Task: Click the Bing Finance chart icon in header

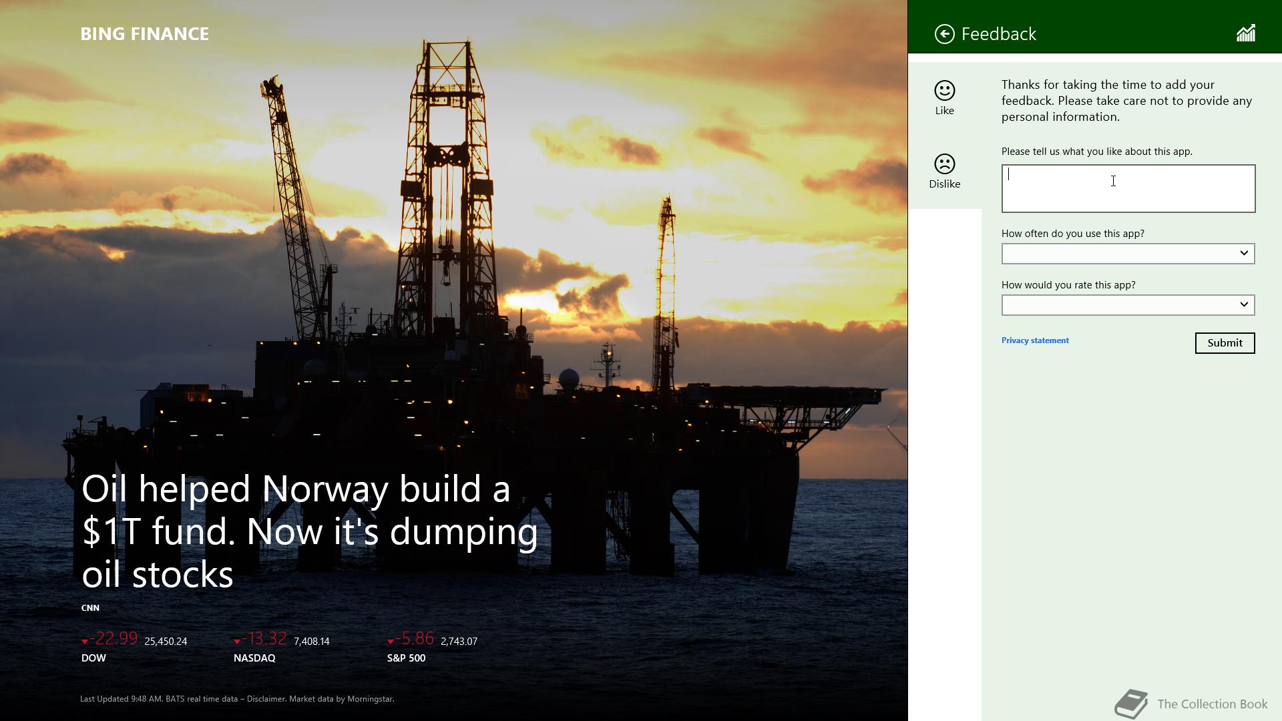Action: coord(1246,33)
